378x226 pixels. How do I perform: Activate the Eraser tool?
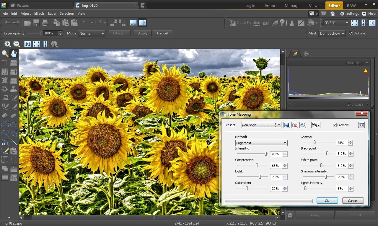coord(14,115)
